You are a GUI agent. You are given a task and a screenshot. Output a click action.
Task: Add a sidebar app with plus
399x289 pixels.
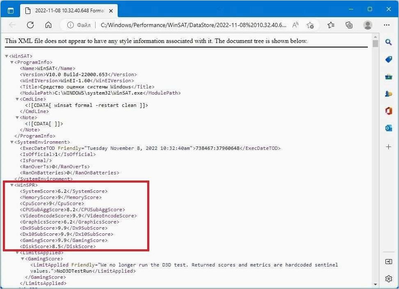tap(388, 147)
